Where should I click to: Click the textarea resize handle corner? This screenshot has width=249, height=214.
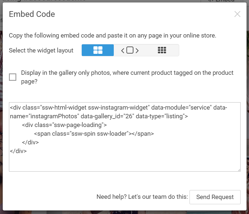[x=239, y=170]
